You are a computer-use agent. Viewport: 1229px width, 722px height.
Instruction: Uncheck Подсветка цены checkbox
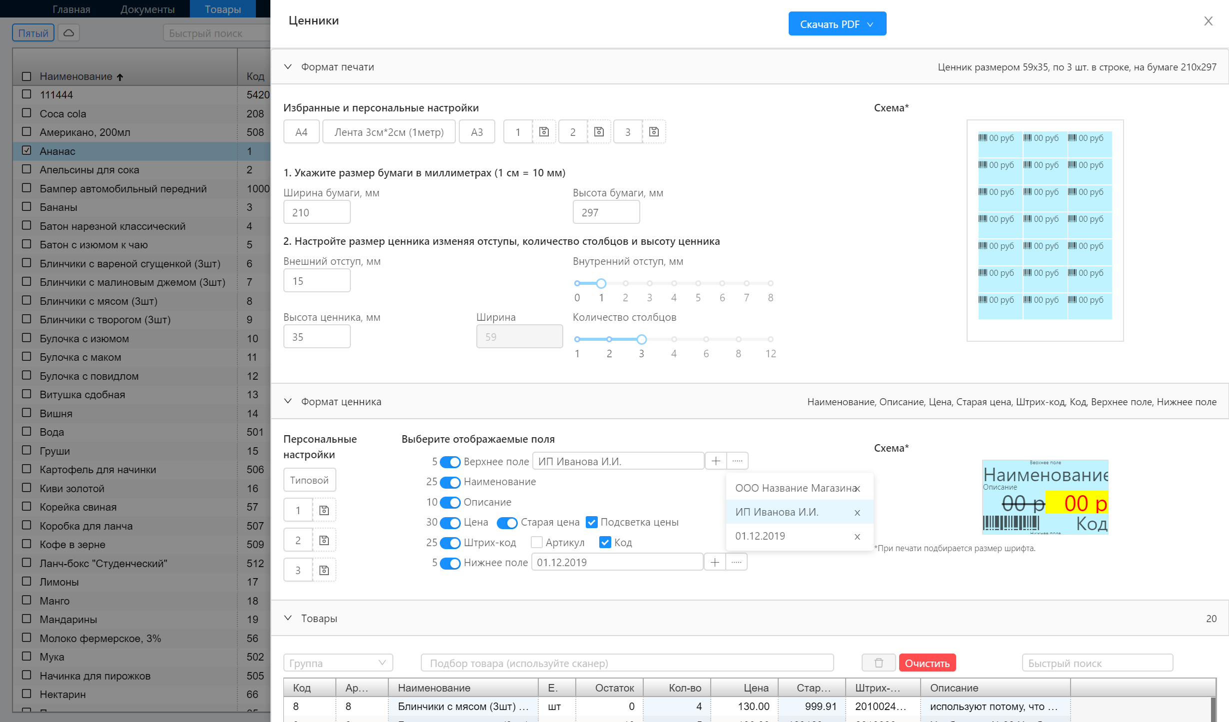(x=592, y=522)
